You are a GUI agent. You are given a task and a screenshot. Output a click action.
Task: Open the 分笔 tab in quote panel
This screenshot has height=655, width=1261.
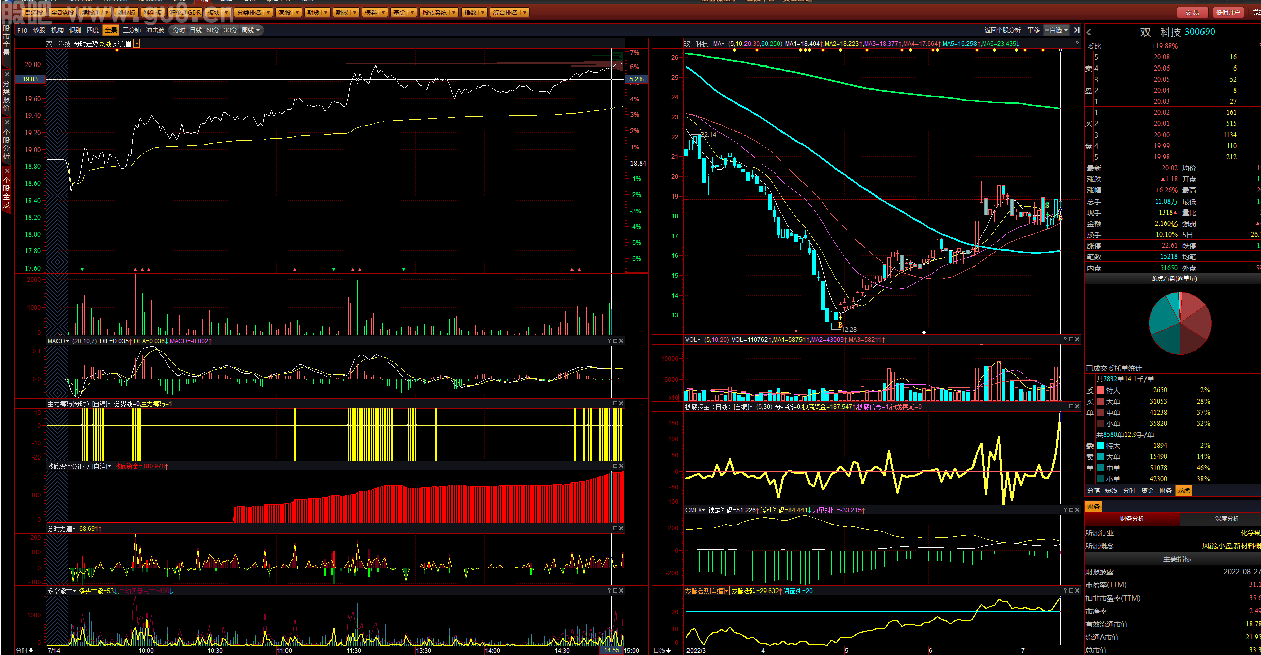[1093, 491]
